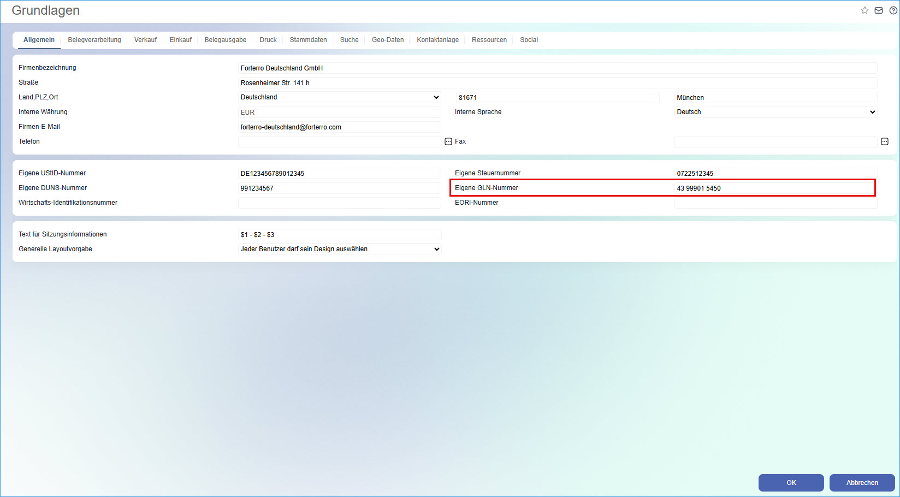Mark Grundlagen as favorite with star icon
900x497 pixels.
click(x=865, y=10)
